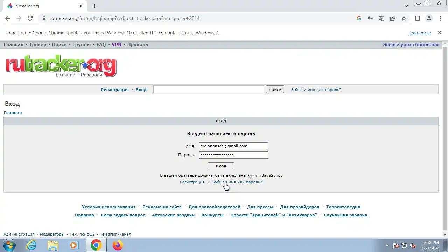Click the rutracker.org logo
448x252 pixels.
coord(61,66)
